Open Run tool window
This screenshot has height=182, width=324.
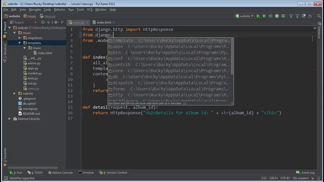tap(16, 173)
